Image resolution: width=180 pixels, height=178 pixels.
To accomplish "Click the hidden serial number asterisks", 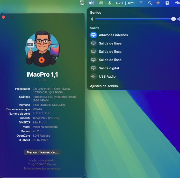I will pos(41,113).
